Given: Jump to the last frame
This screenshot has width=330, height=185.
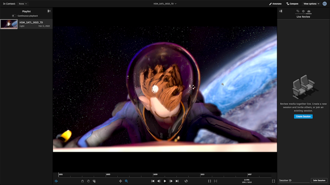Looking at the screenshot, I should 177,181.
